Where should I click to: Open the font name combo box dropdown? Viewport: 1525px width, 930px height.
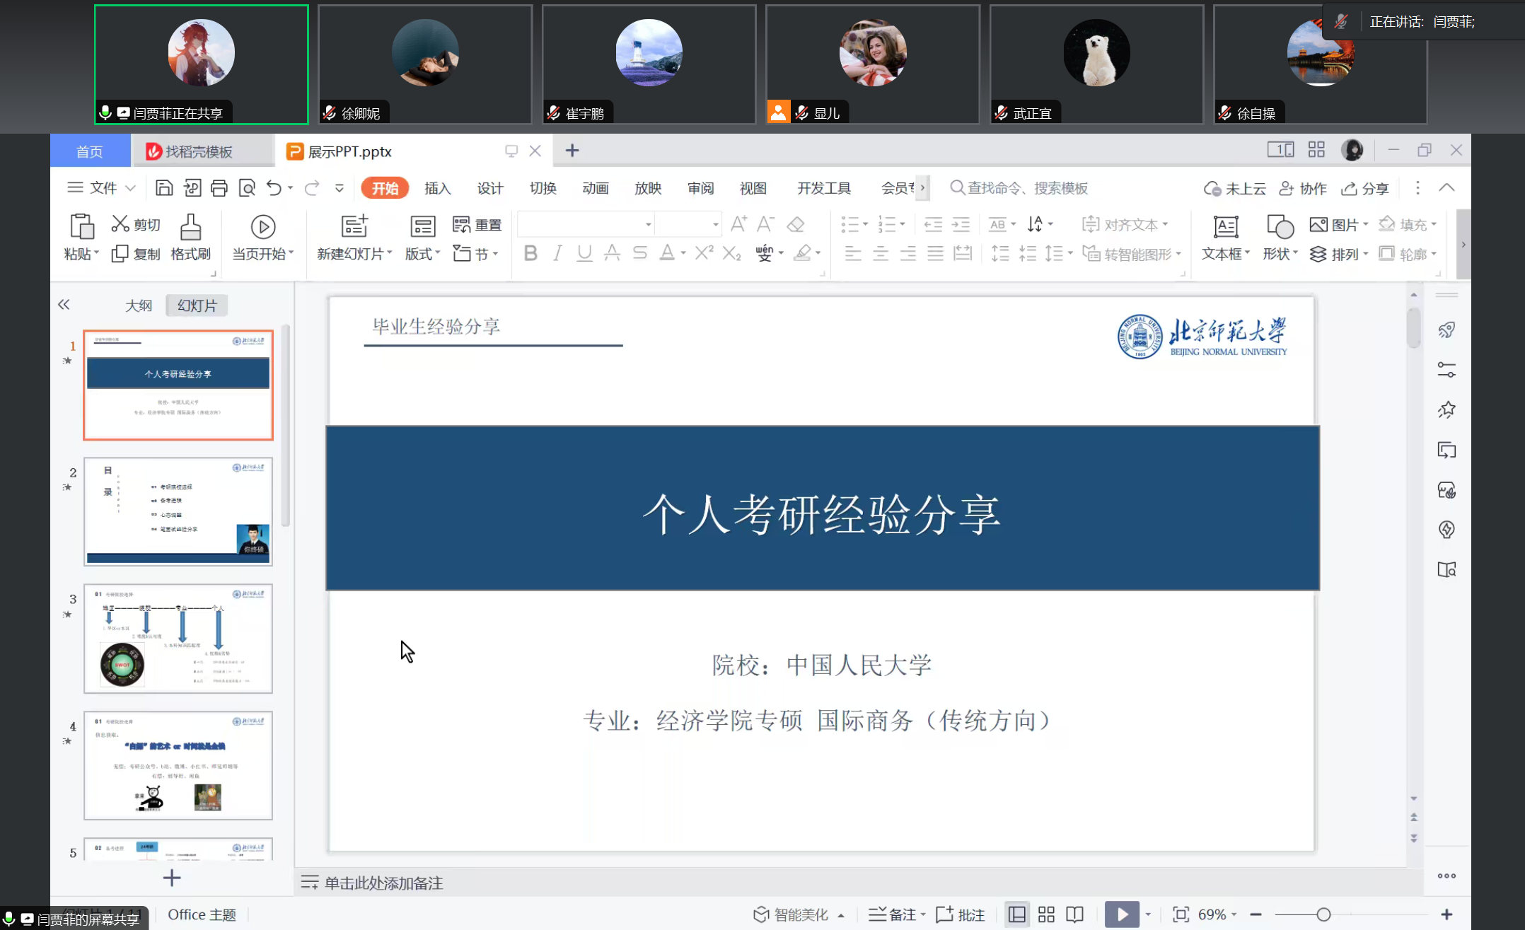(x=648, y=225)
